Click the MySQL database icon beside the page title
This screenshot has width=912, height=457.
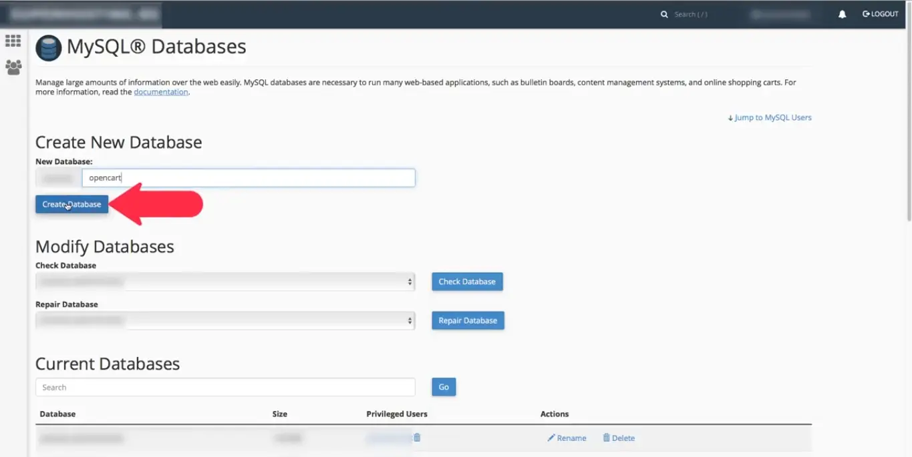point(48,47)
